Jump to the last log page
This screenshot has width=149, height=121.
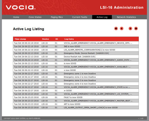point(136,29)
